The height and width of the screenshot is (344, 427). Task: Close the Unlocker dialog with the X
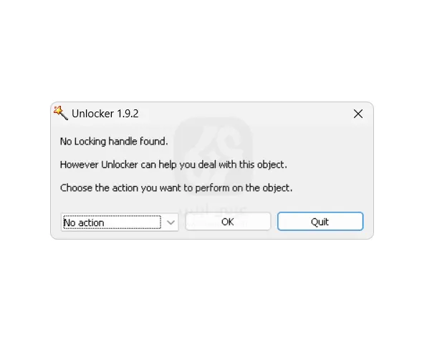coord(358,114)
